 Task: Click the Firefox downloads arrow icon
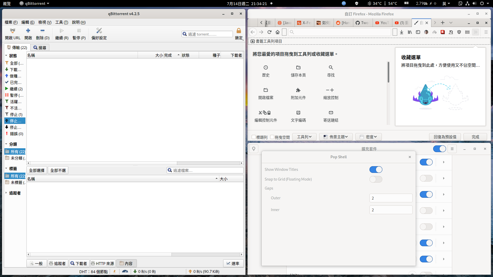pos(402,32)
